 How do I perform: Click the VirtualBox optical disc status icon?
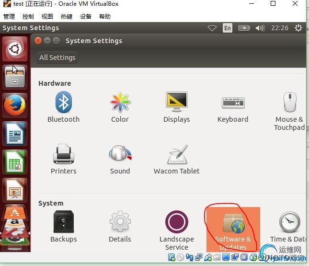[180, 257]
